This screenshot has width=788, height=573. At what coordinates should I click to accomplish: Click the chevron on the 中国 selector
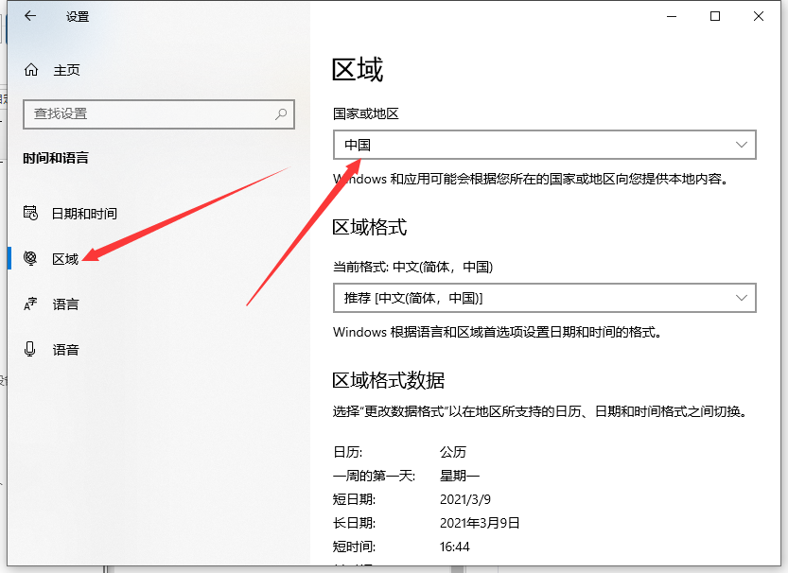tap(744, 145)
